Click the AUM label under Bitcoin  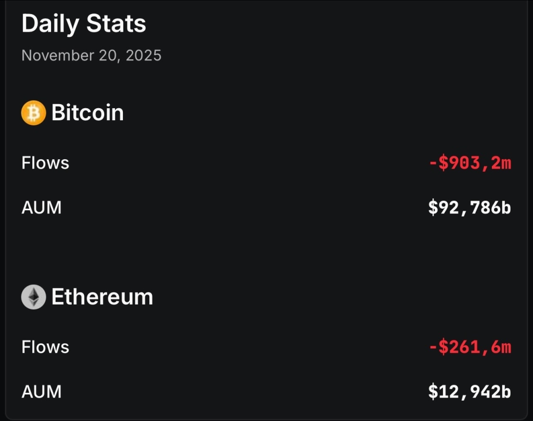coord(42,208)
